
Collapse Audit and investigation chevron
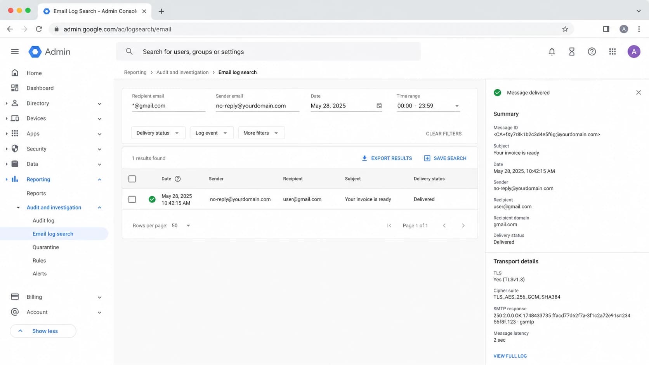coord(99,208)
